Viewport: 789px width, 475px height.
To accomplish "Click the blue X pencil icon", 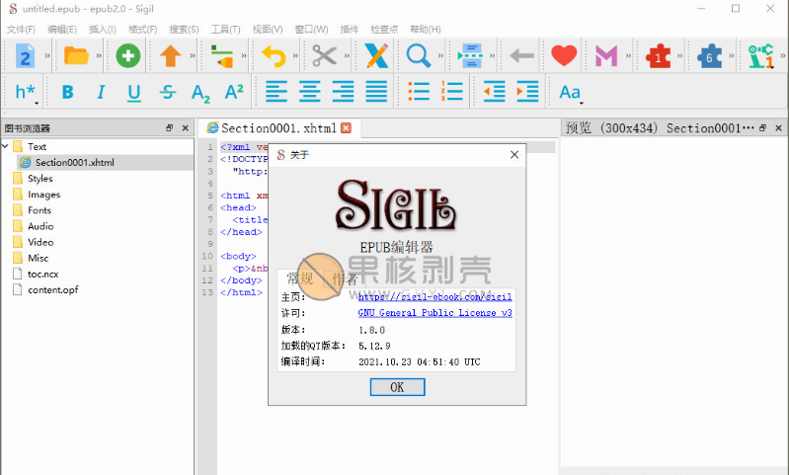I will tap(376, 55).
